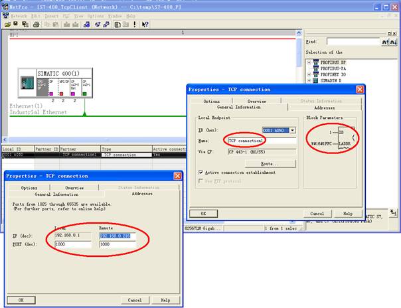This screenshot has width=401, height=308.
Task: Click Help in the right Properties dialog
Action: [x=348, y=214]
